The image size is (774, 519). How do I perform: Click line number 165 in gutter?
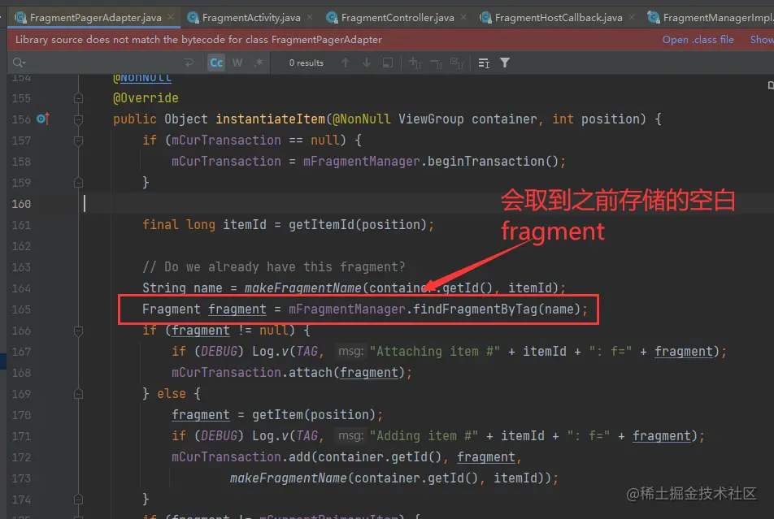pos(21,309)
